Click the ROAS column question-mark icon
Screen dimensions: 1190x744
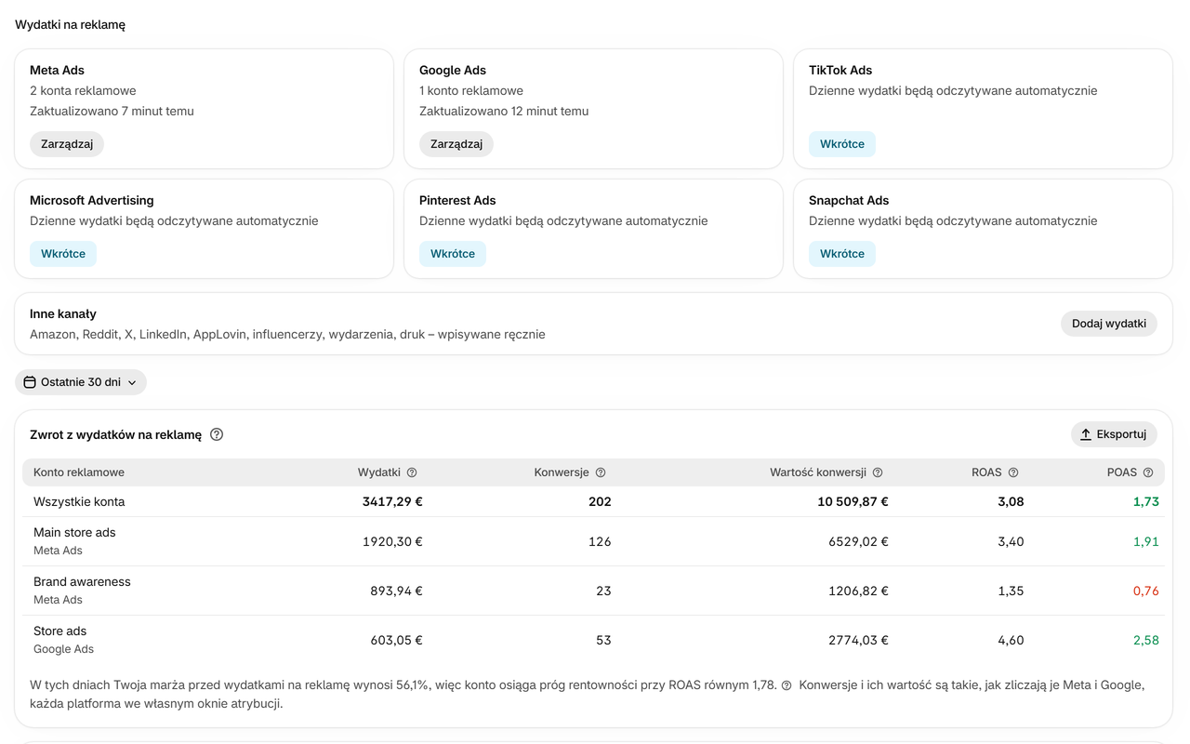coord(1013,472)
